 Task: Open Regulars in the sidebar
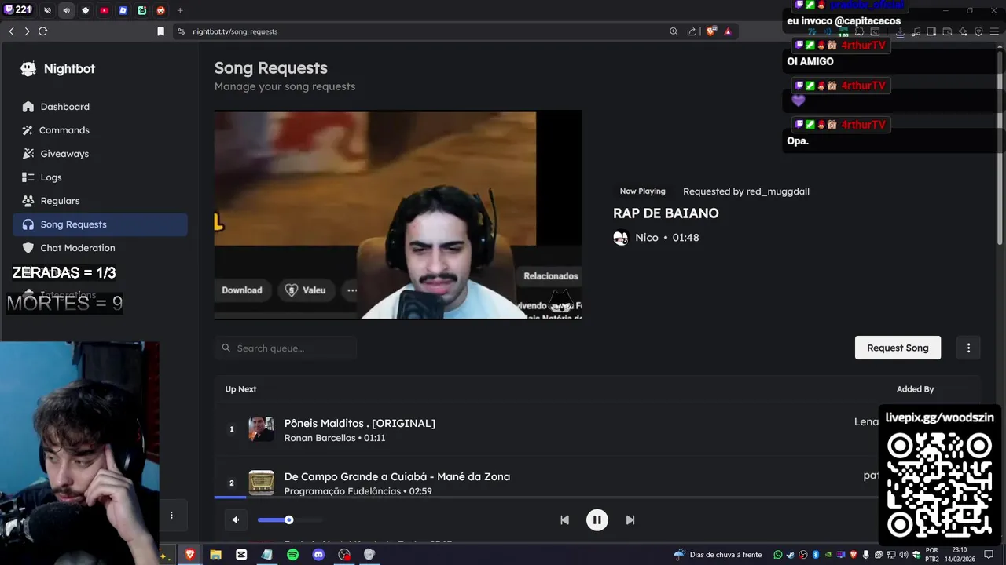coord(100,201)
